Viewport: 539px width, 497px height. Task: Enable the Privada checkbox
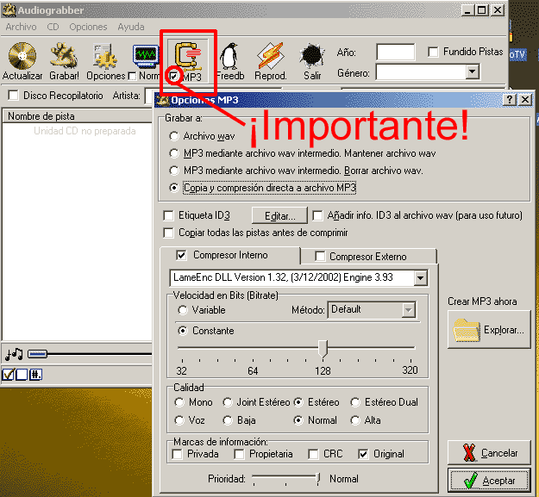pyautogui.click(x=177, y=454)
